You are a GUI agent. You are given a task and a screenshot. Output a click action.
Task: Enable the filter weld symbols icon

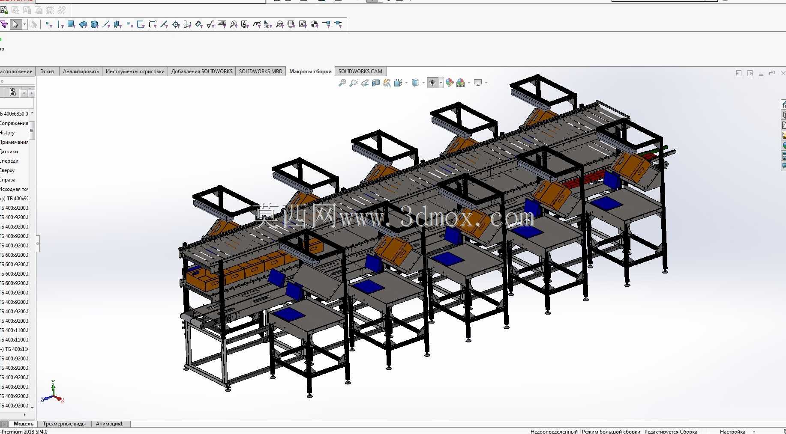[257, 24]
